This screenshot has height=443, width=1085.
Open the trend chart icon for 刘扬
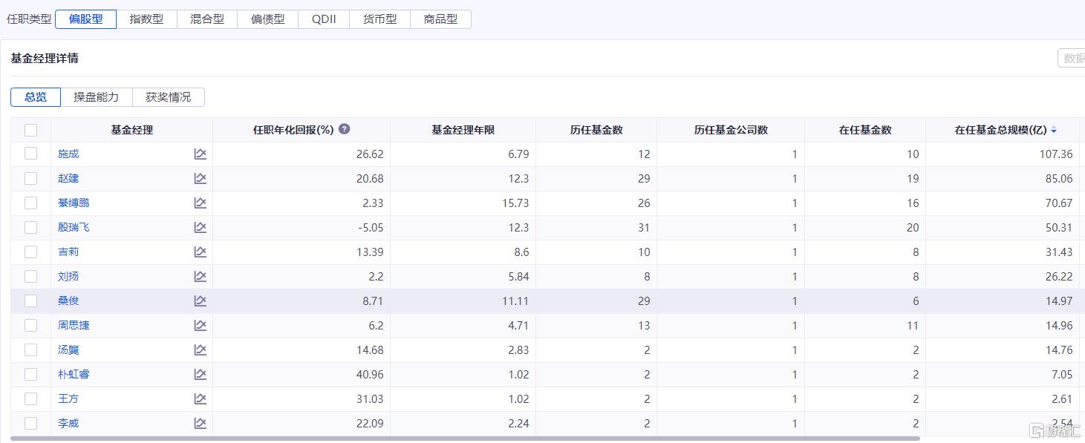200,276
